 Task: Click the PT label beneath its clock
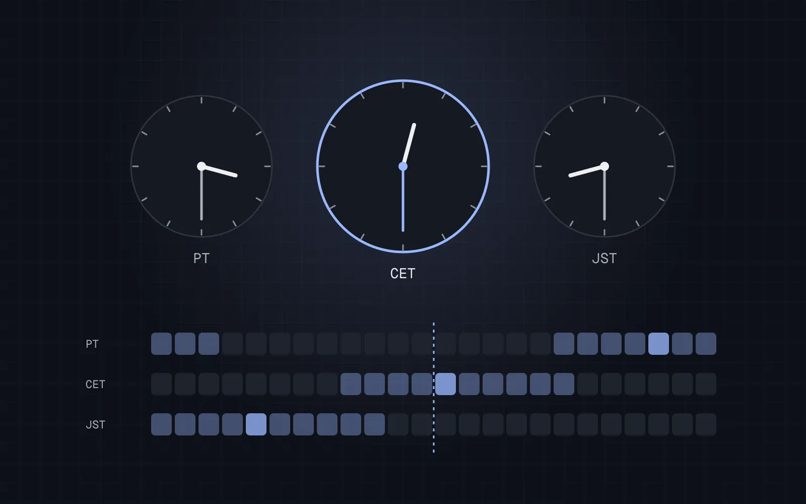201,258
